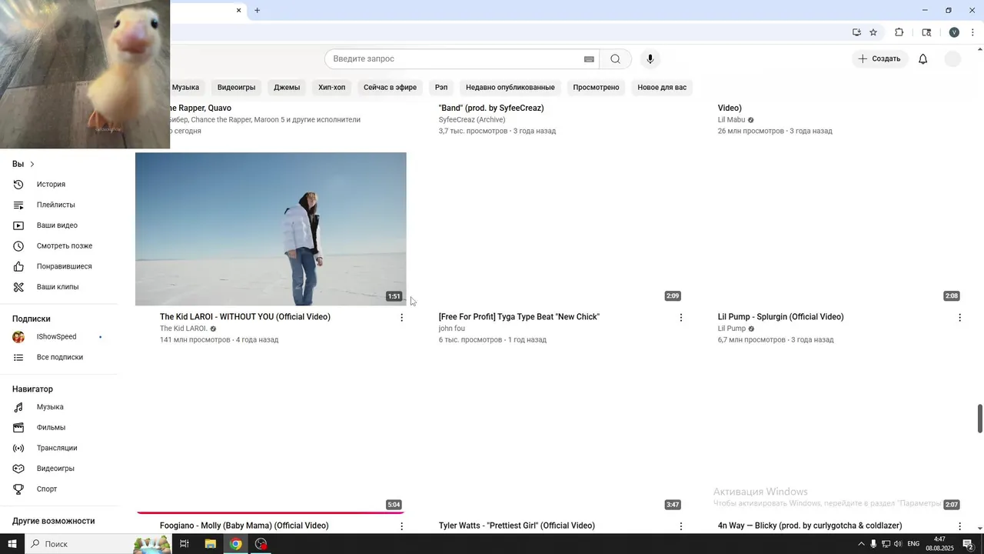Viewport: 984px width, 554px height.
Task: Select the Сейчас в эфире filter chip
Action: (390, 88)
